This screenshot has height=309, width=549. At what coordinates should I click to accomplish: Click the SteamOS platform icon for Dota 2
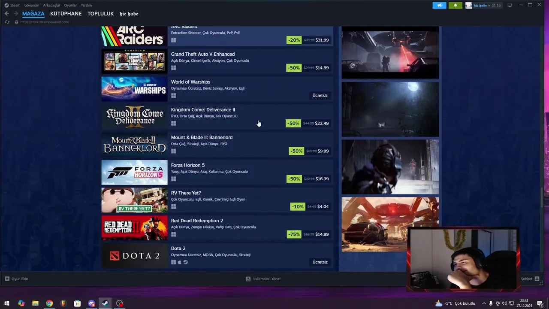click(185, 262)
